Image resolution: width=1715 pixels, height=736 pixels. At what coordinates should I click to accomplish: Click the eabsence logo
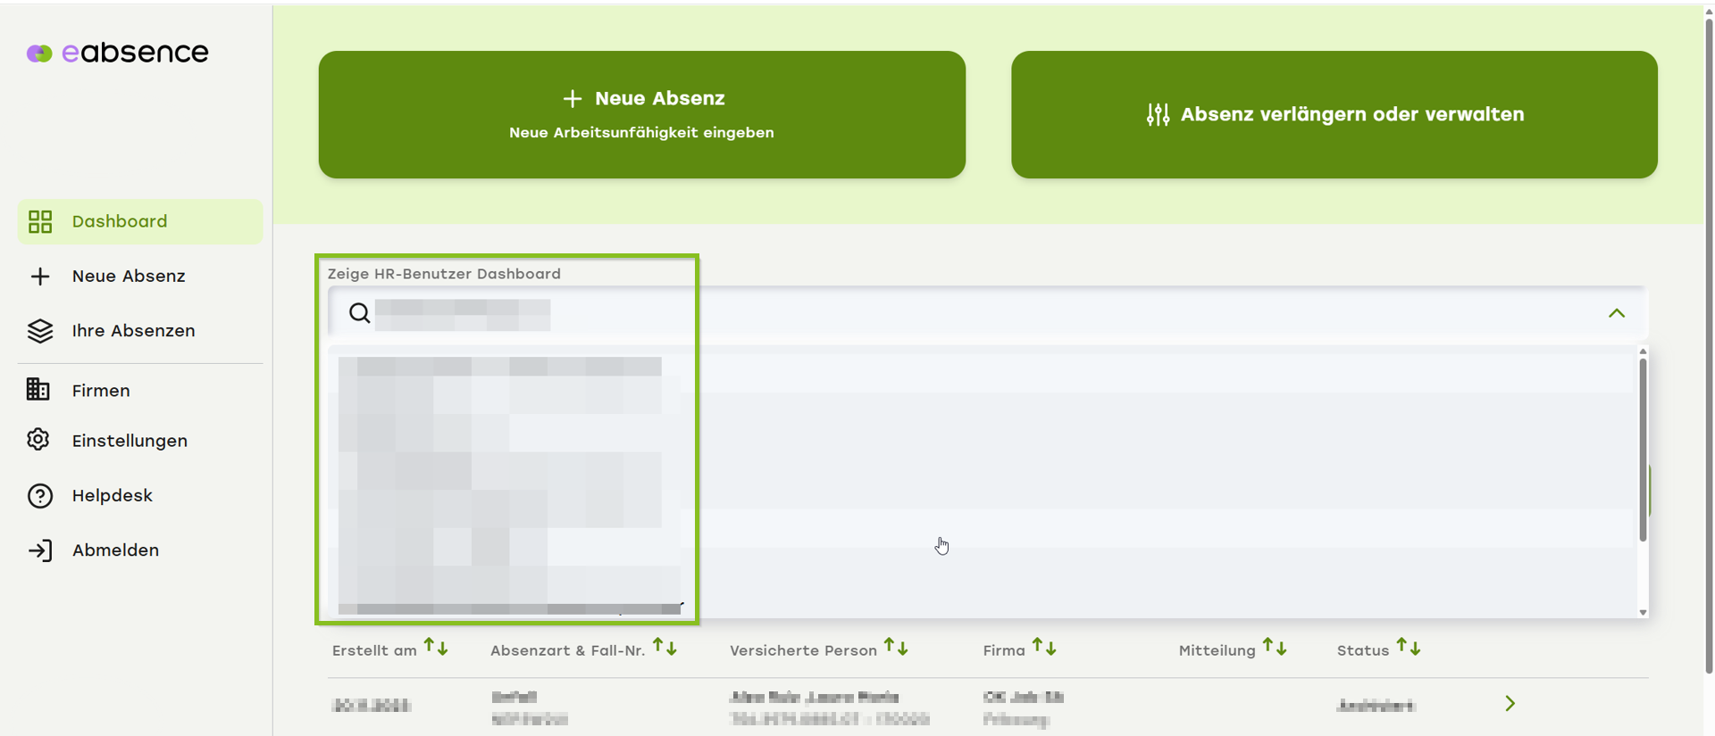click(118, 53)
